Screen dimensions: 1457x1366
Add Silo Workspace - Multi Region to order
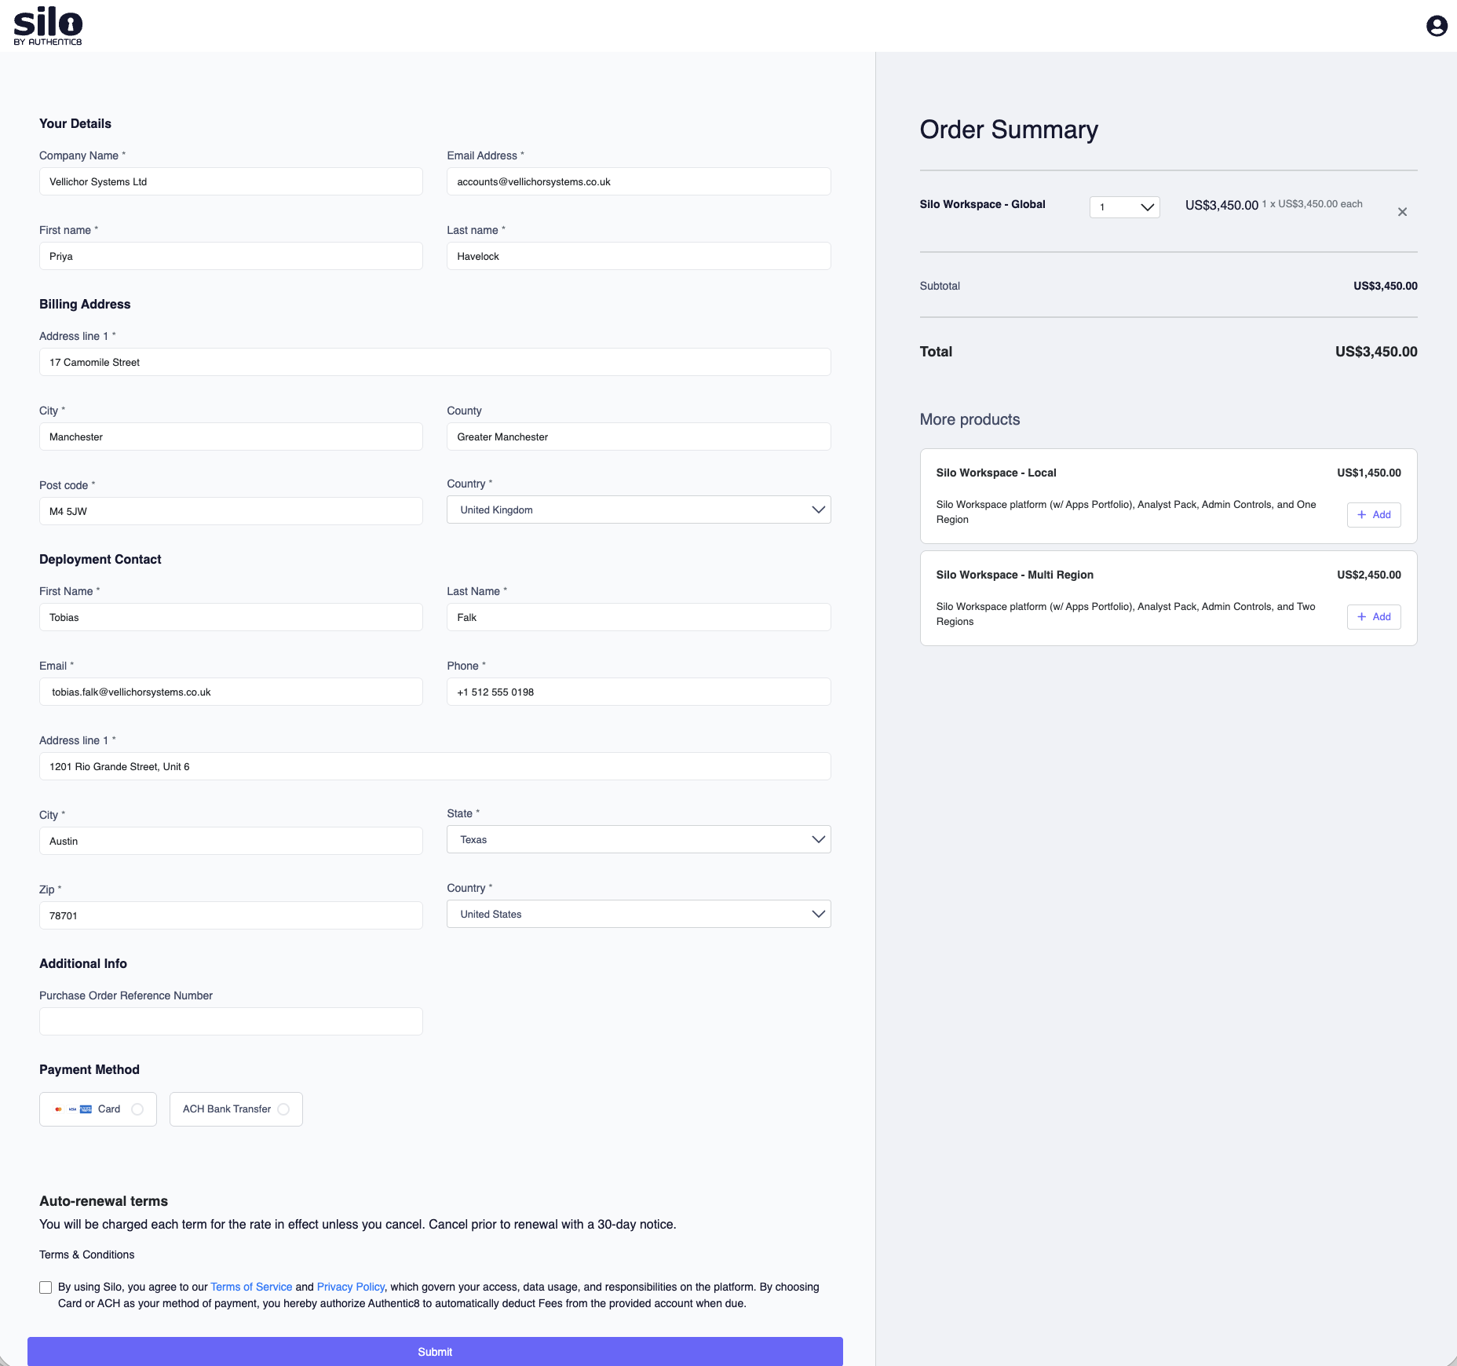1374,617
